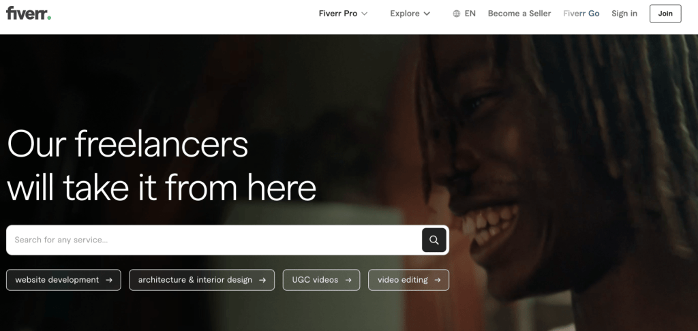The height and width of the screenshot is (331, 698).
Task: Click the arrow on website development chip
Action: [109, 280]
